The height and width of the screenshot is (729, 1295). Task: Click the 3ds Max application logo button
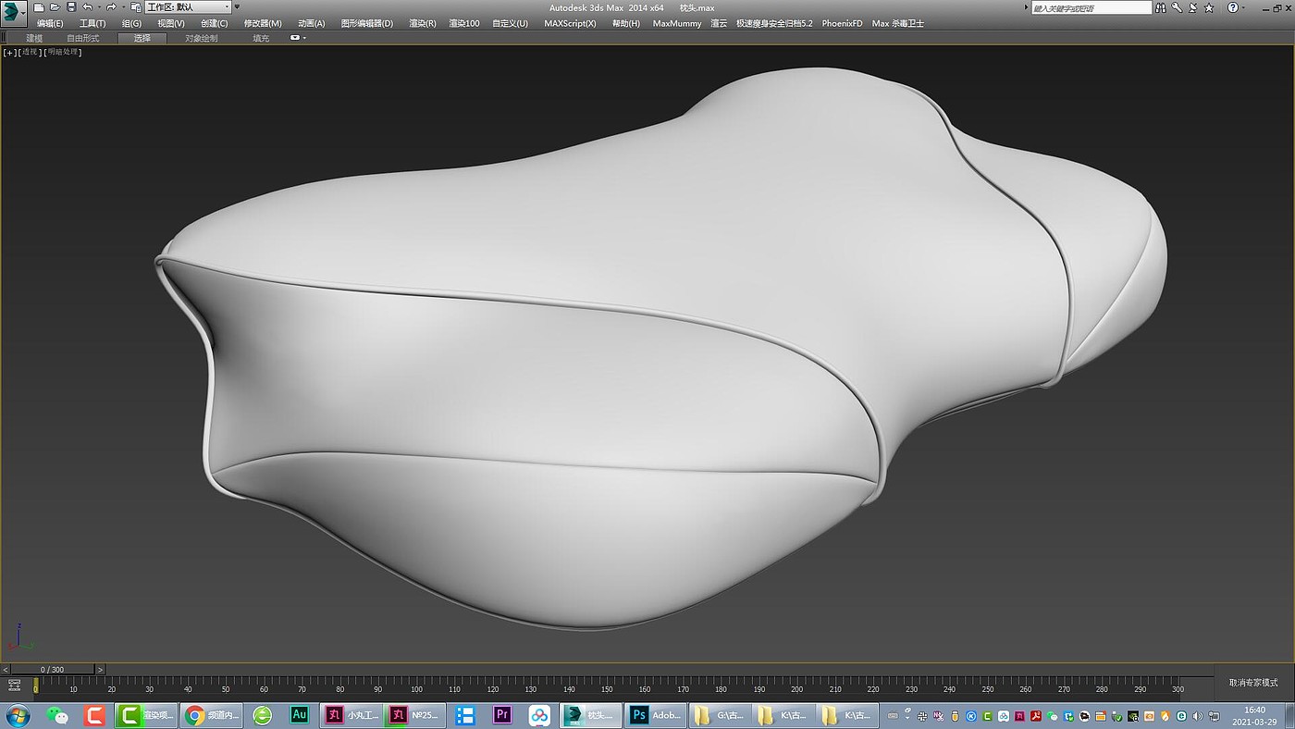coord(14,13)
